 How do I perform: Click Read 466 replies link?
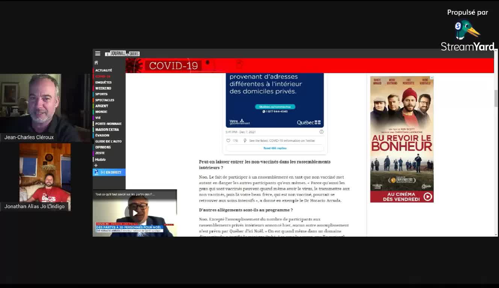point(275,148)
